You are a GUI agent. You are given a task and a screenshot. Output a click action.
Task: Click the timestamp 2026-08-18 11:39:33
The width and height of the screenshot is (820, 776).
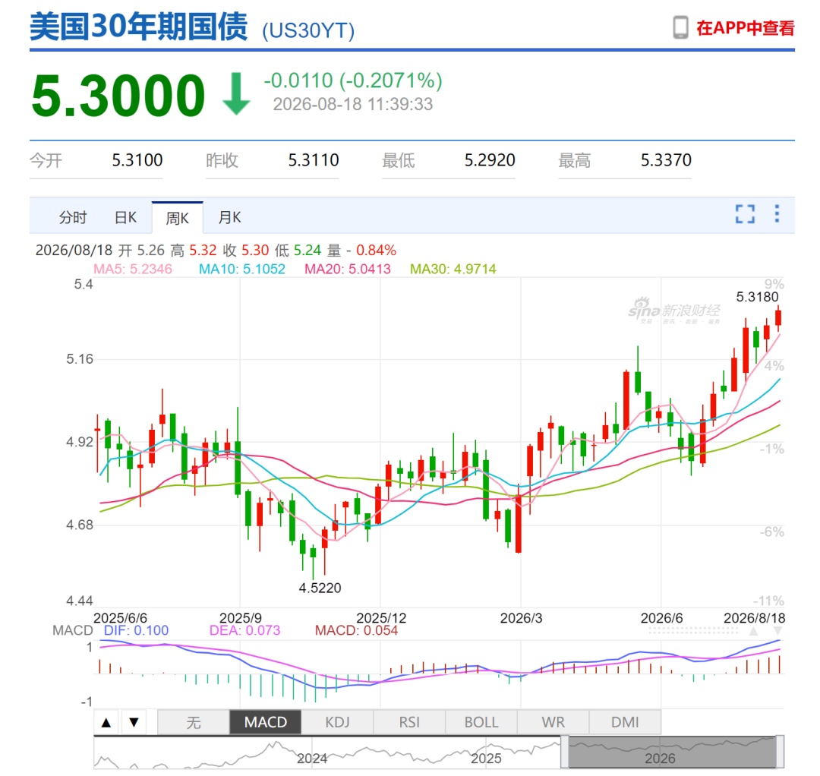click(x=353, y=104)
